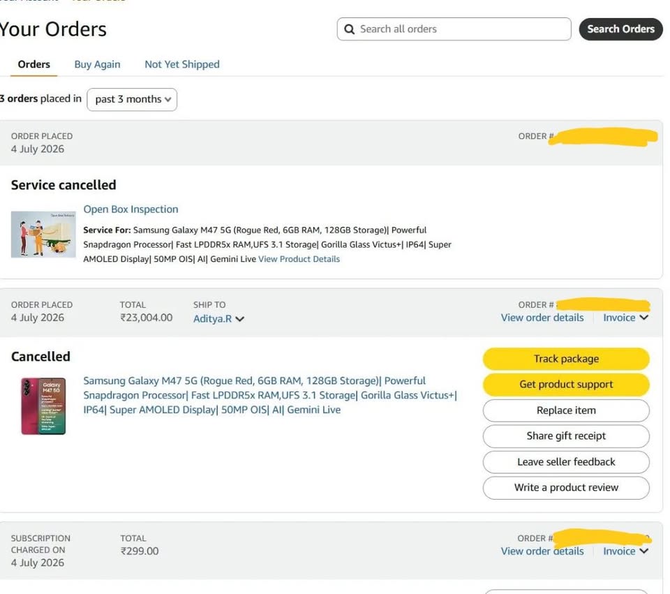The width and height of the screenshot is (670, 594).
Task: Click Write a product review button
Action: 566,488
